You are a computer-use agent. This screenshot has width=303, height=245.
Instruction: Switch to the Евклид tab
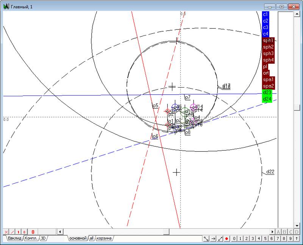14,238
